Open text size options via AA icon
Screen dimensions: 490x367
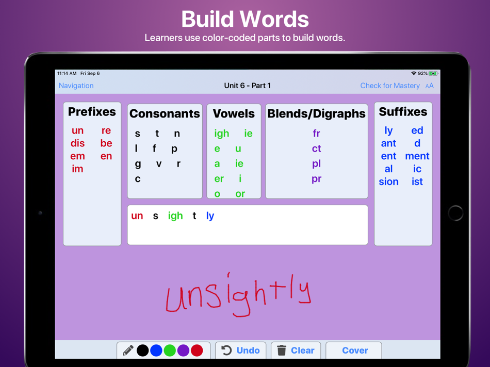[430, 86]
